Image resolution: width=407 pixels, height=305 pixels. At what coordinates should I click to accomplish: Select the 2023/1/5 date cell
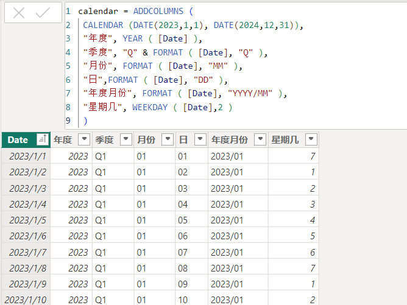pos(26,220)
